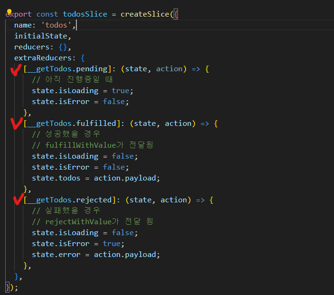Click comment '// 아직 진행중일 때'
Screen dimensions: 334x295
pos(73,80)
